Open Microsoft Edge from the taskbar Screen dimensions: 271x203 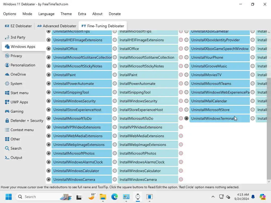click(x=114, y=197)
